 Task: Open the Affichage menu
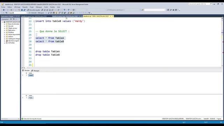coord(17,7)
